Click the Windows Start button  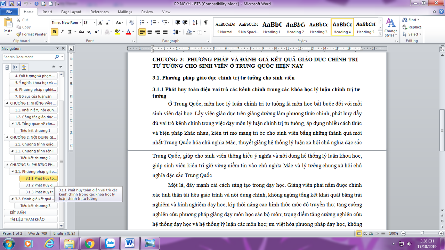click(8, 243)
